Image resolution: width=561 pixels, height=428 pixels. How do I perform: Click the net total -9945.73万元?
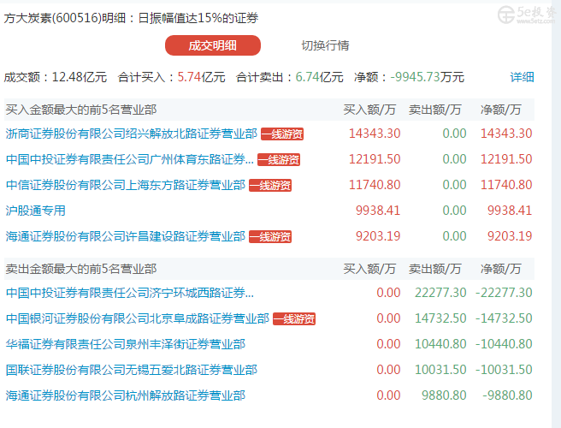click(x=428, y=77)
